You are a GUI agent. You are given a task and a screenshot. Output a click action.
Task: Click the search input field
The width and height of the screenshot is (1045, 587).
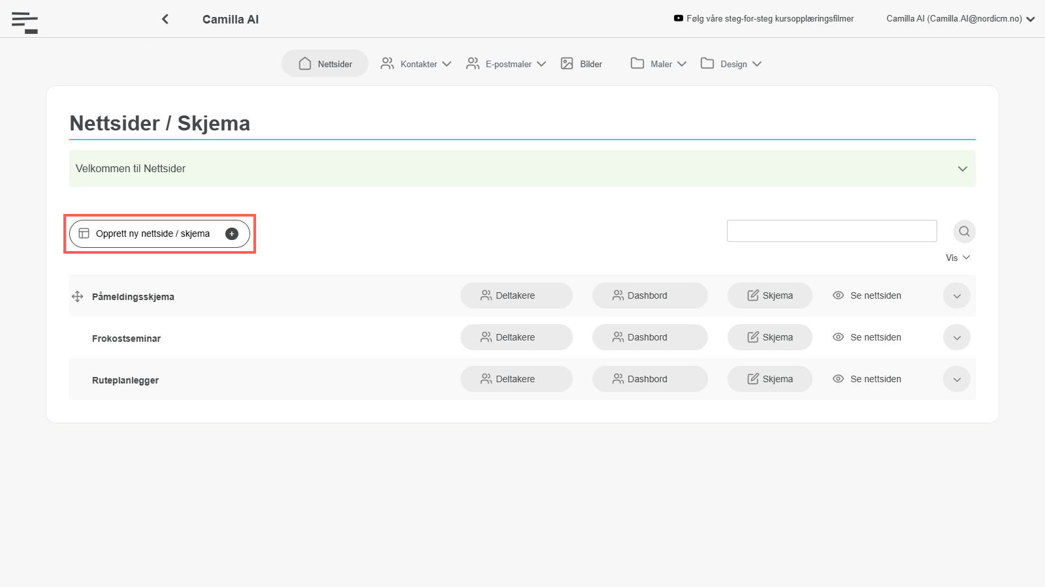tap(832, 231)
